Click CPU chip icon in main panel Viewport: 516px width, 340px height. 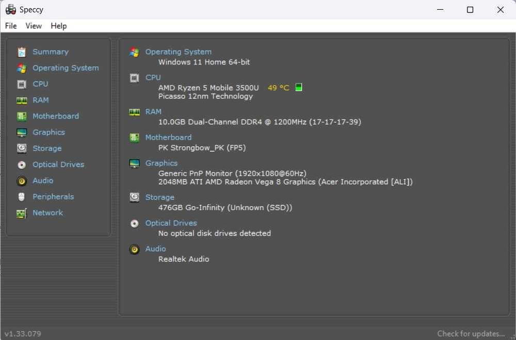[134, 78]
